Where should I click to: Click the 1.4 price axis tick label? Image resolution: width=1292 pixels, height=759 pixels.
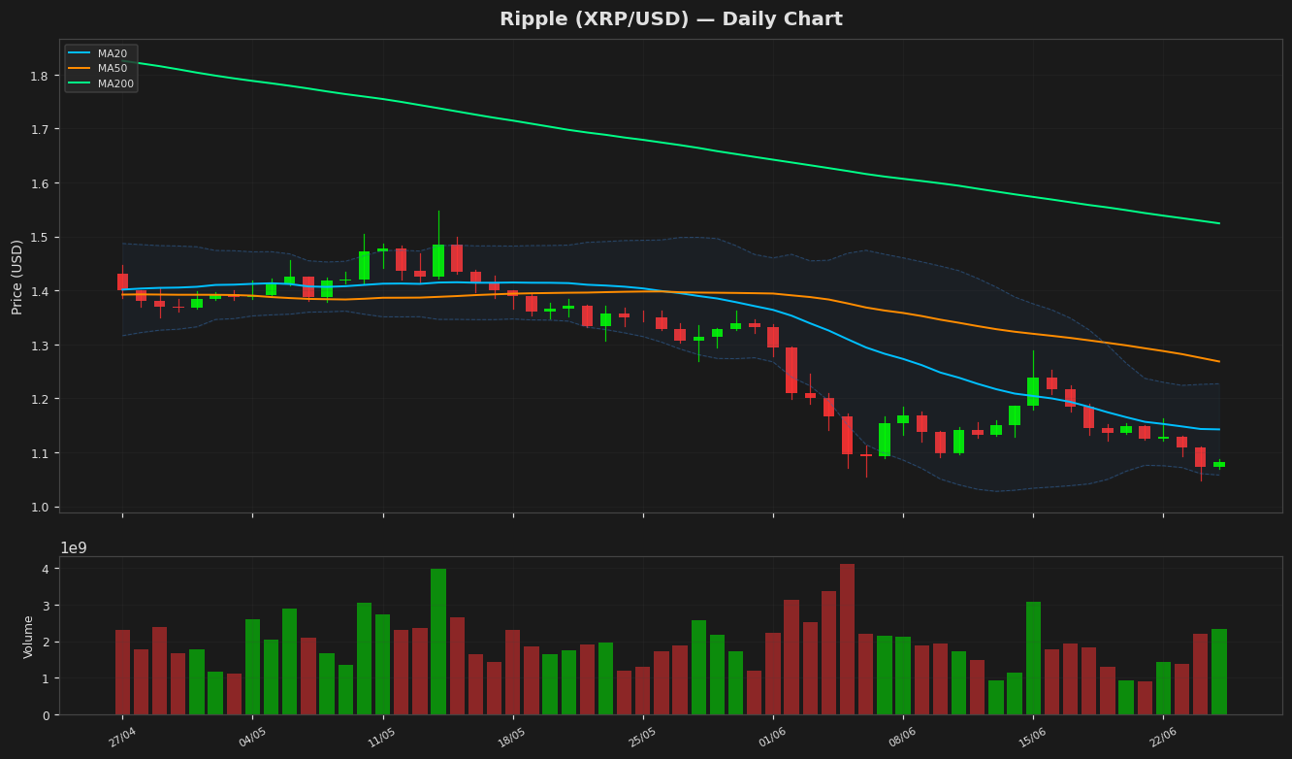[40, 291]
